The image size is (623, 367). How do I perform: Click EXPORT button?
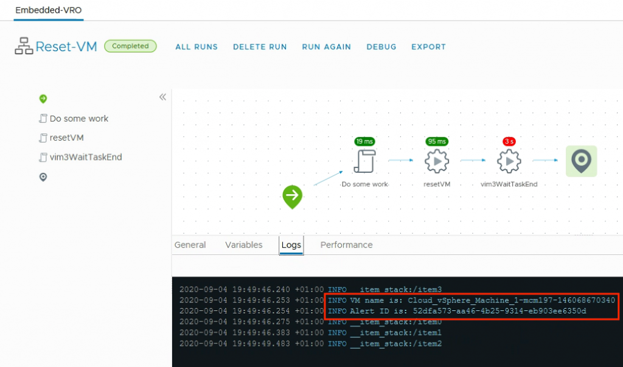(429, 47)
